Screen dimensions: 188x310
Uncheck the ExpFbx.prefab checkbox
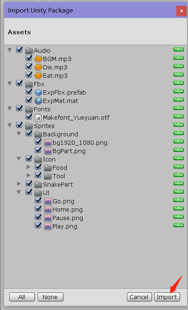29,91
